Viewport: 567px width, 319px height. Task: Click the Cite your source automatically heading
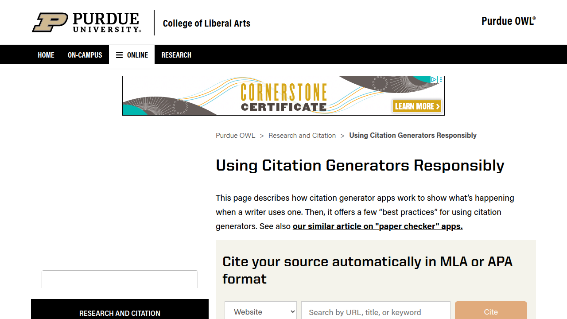coord(367,270)
